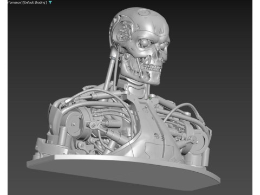Click the teal viewport filter funnel icon
260x195 pixels.
click(x=50, y=3)
